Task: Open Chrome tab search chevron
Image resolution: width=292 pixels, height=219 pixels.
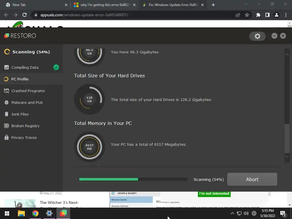Action: pos(246,4)
